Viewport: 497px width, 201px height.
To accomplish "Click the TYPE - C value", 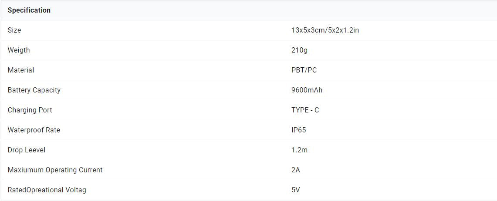I will coord(305,110).
